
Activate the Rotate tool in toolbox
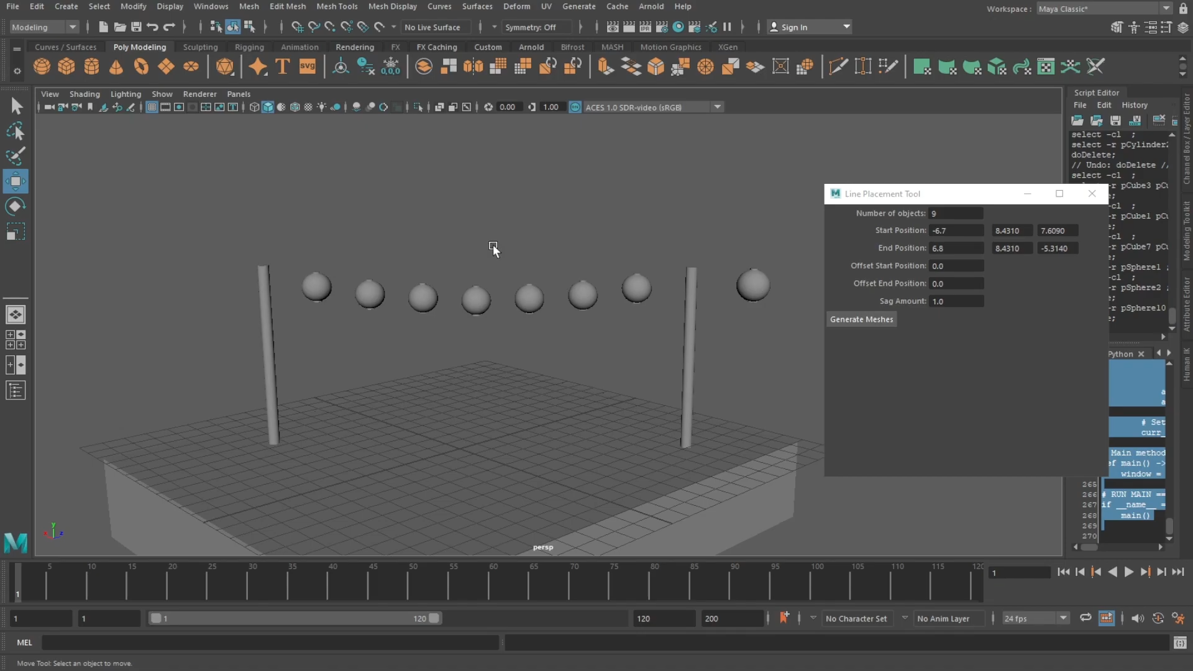click(16, 206)
